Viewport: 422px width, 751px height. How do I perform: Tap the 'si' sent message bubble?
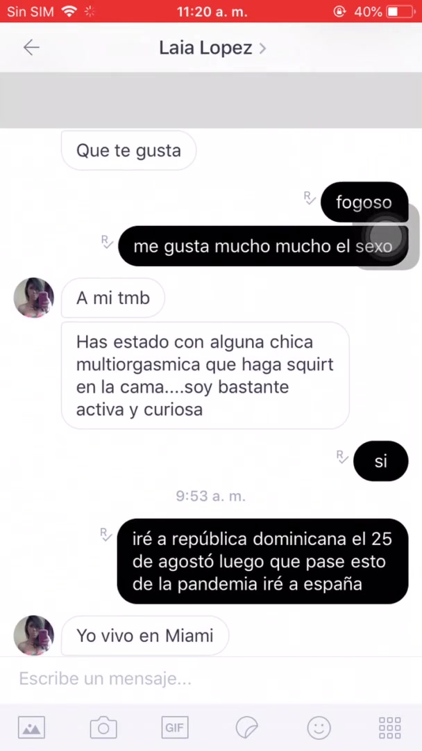click(x=381, y=461)
